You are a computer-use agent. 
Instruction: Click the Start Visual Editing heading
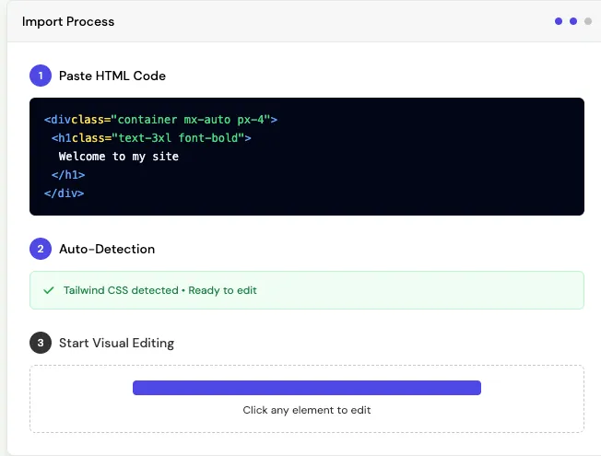pyautogui.click(x=116, y=343)
